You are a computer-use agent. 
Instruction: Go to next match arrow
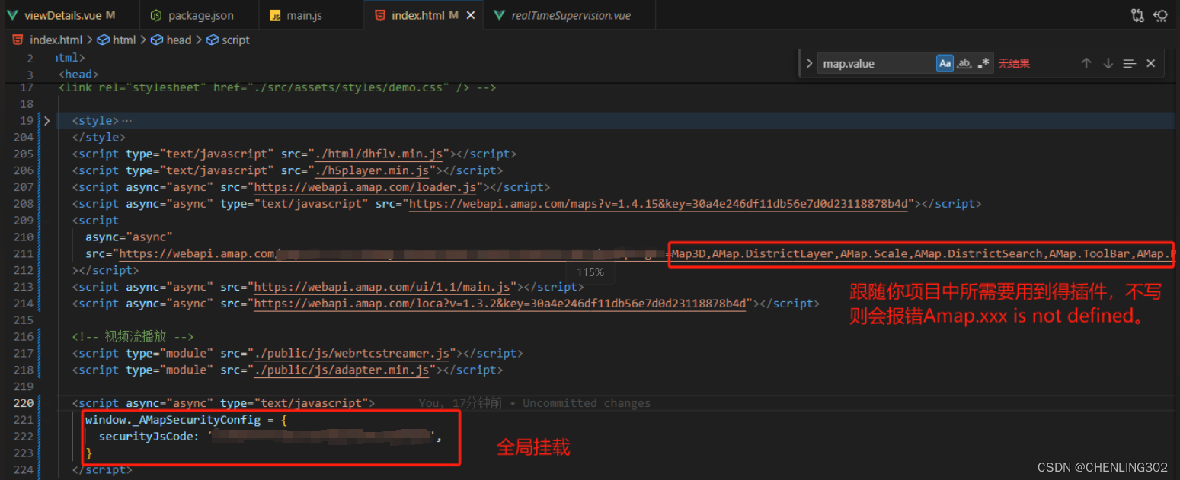pyautogui.click(x=1108, y=64)
